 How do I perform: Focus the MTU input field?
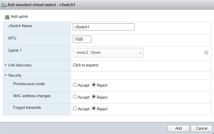tap(82, 39)
